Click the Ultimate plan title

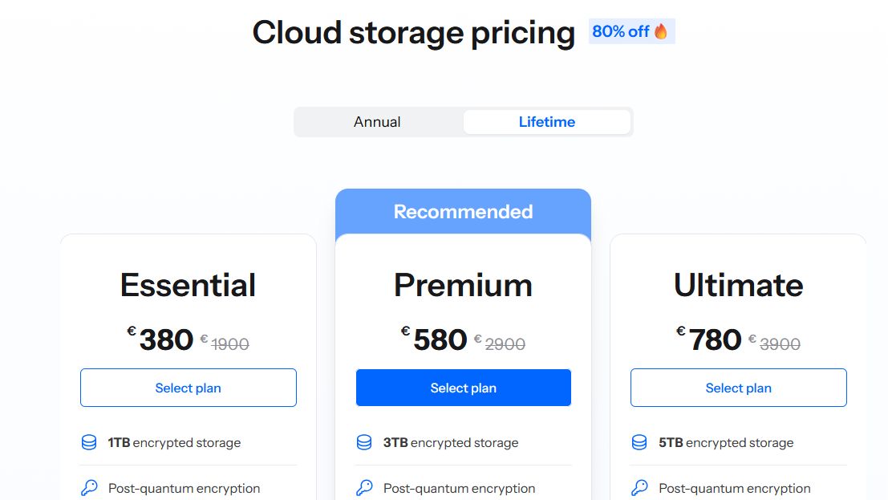739,285
